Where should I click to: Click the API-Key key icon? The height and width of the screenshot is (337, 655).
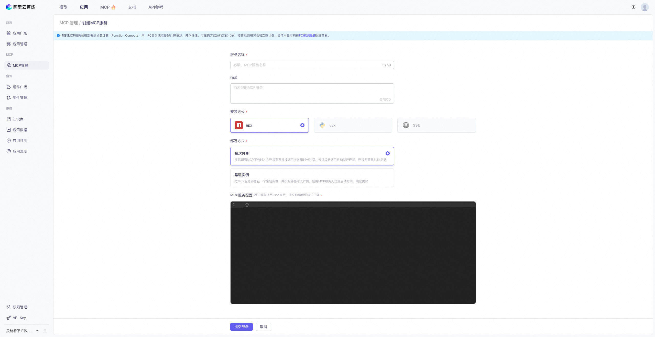pos(9,318)
